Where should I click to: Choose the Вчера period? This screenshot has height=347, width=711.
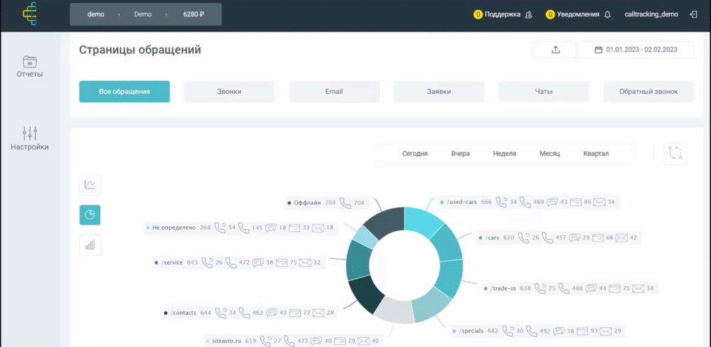click(x=460, y=154)
